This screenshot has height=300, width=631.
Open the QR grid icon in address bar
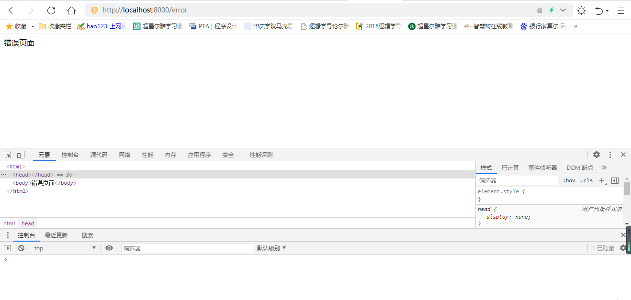coord(540,10)
